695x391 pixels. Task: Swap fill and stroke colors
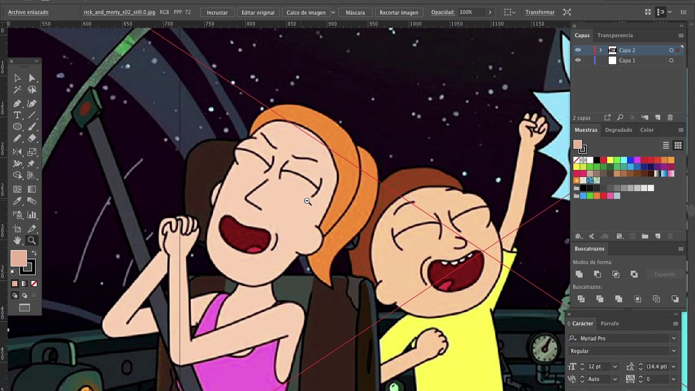coord(34,254)
